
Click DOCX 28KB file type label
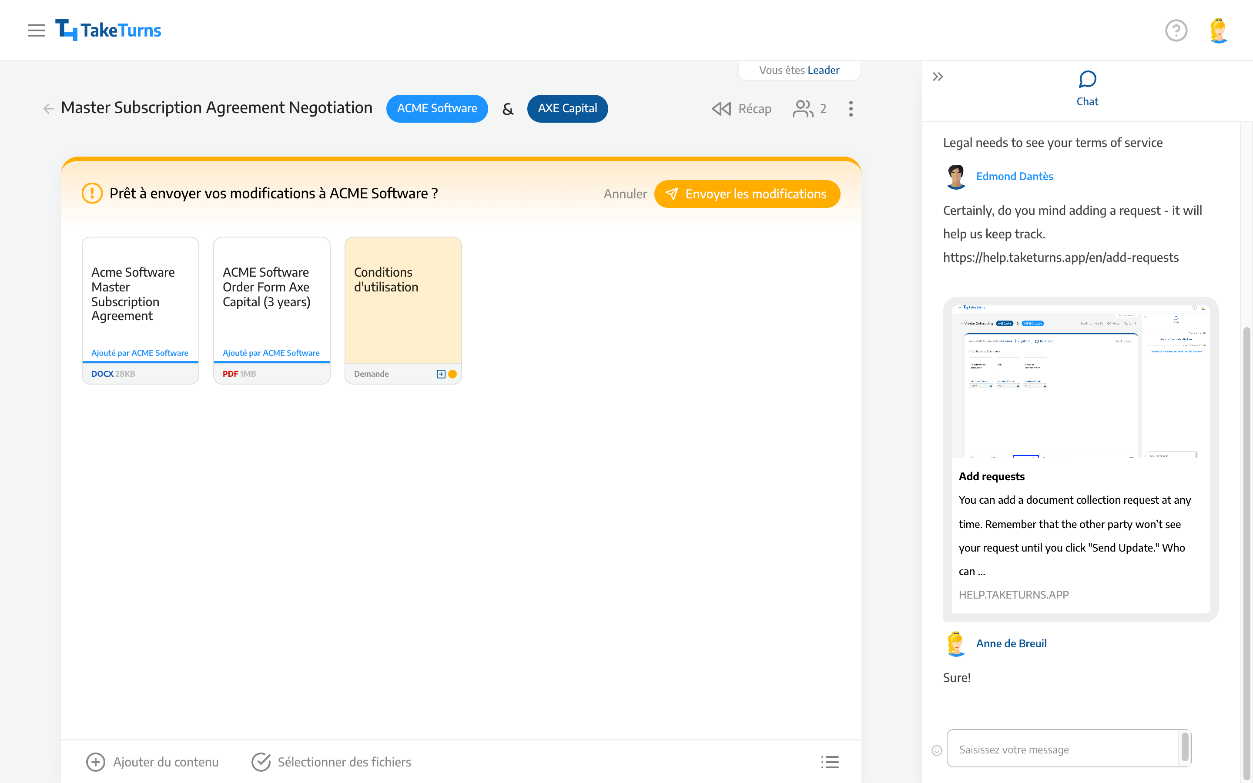(x=113, y=374)
